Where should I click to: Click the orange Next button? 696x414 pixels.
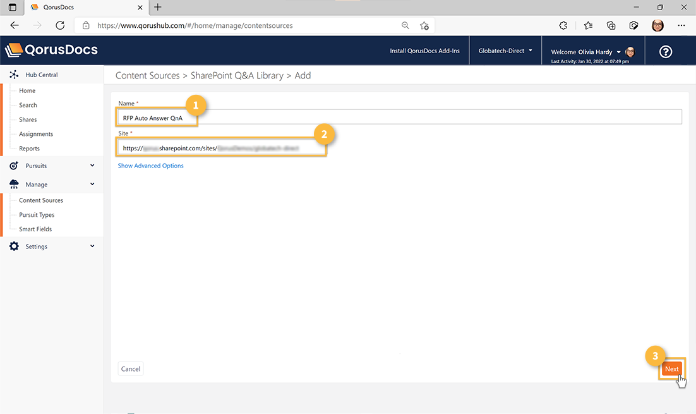tap(671, 368)
